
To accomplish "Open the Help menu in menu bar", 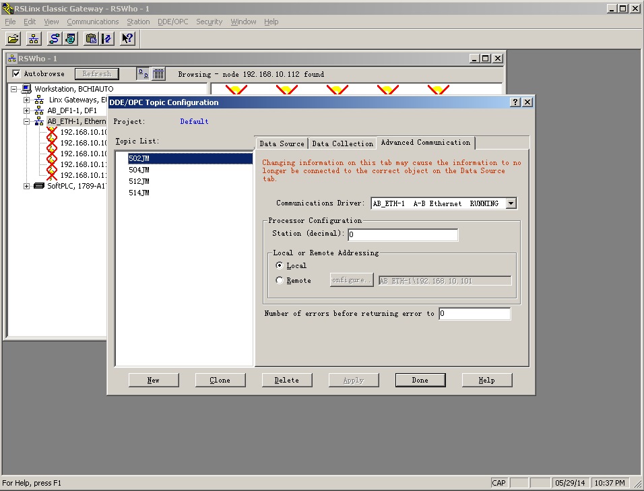I will tap(271, 22).
